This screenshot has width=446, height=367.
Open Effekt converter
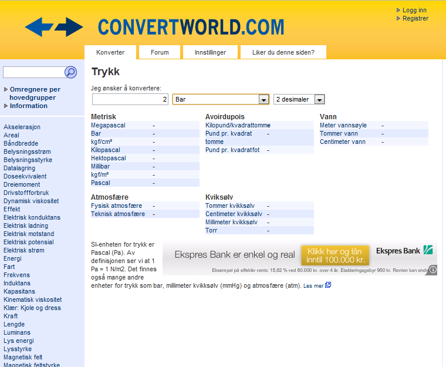click(12, 209)
